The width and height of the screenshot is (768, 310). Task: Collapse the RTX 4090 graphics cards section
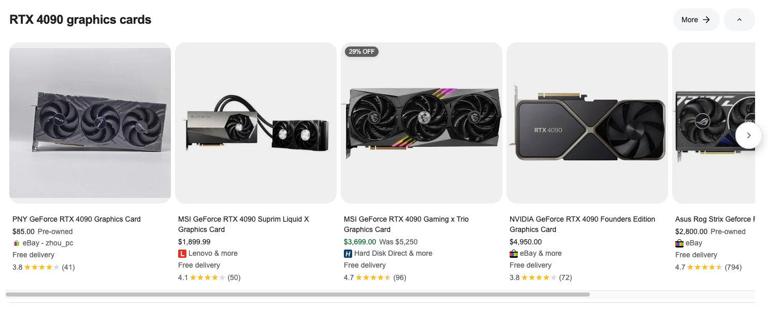(x=739, y=20)
